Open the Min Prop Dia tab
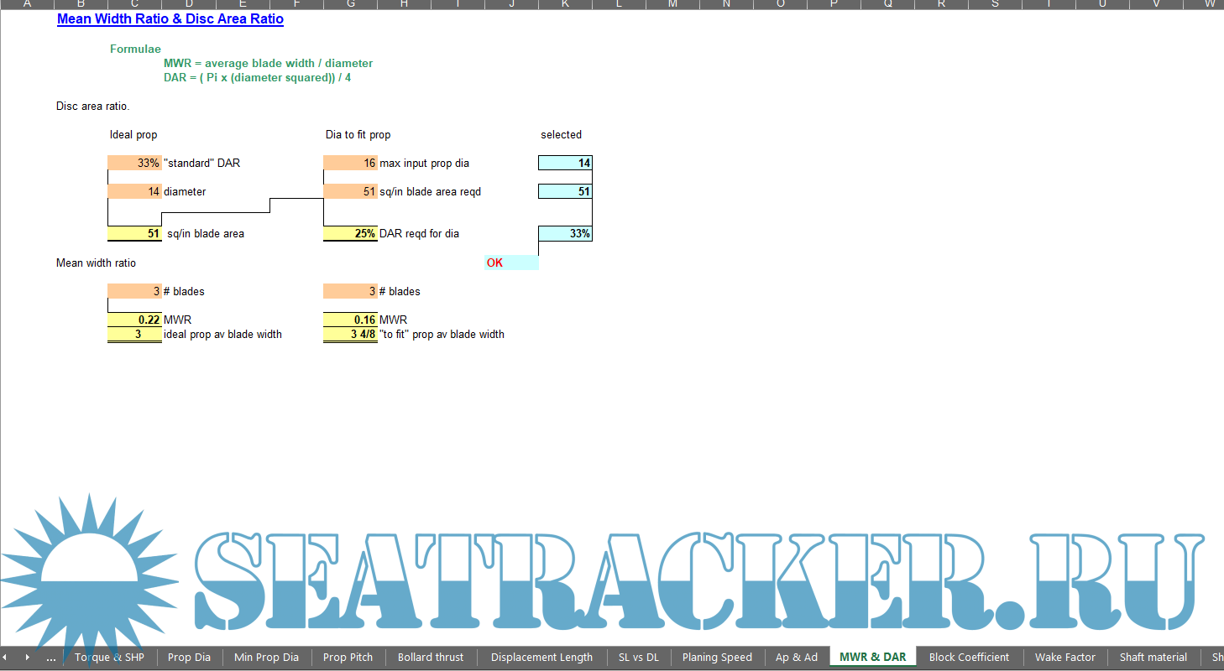Image resolution: width=1224 pixels, height=671 pixels. pos(266,657)
